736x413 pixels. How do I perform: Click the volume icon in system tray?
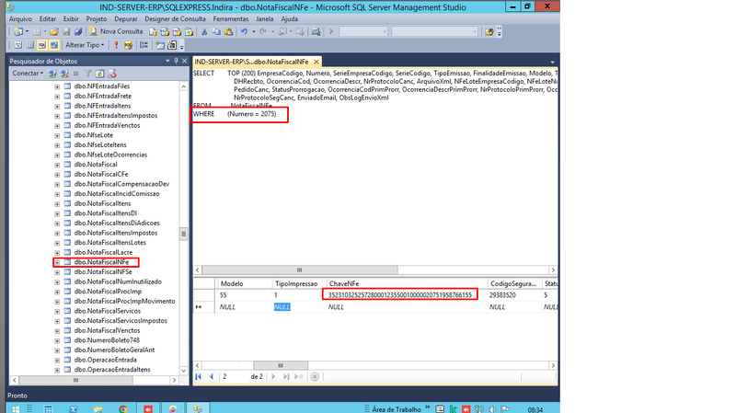(492, 409)
